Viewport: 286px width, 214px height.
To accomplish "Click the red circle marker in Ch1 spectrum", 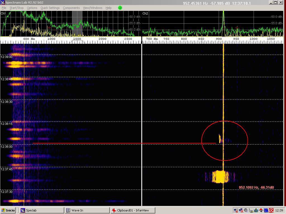I will (x=49, y=28).
